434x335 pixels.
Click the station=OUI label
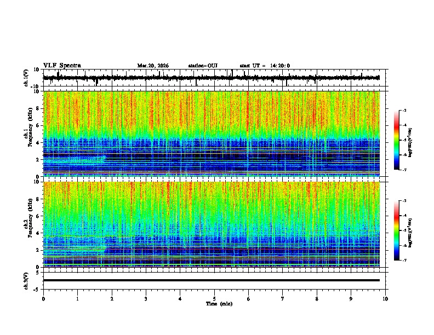point(203,66)
